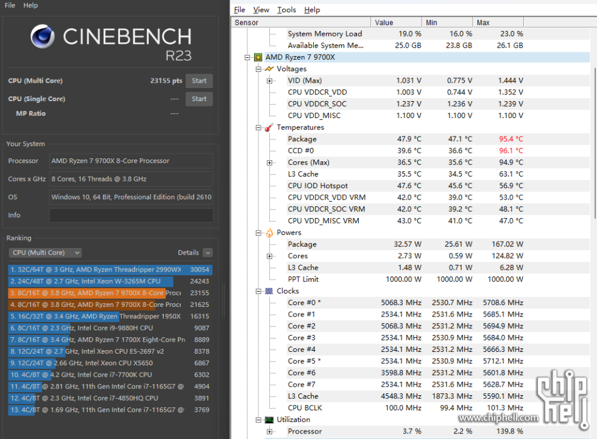Expand the Cores power row

tap(269, 256)
